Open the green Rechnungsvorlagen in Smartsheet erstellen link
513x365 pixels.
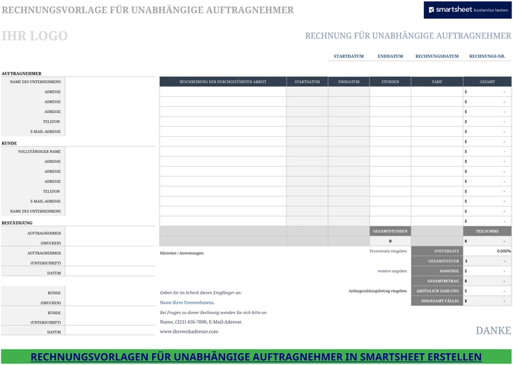256,357
